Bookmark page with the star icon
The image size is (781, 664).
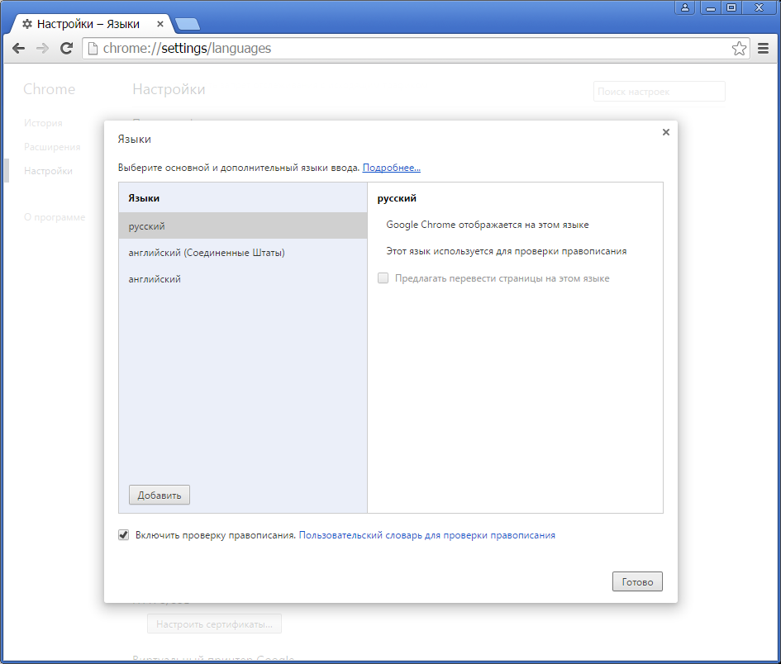(x=739, y=49)
